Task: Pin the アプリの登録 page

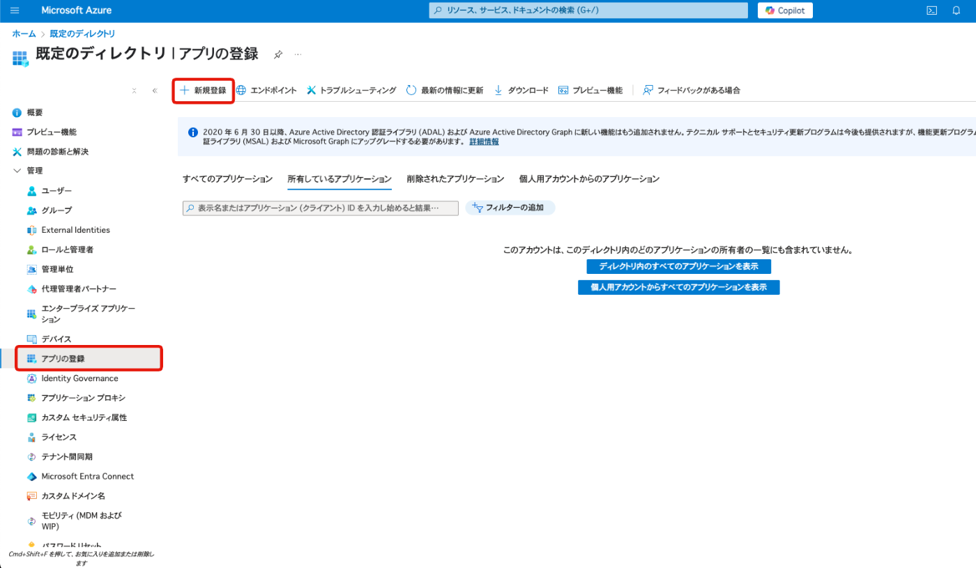Action: click(x=278, y=54)
